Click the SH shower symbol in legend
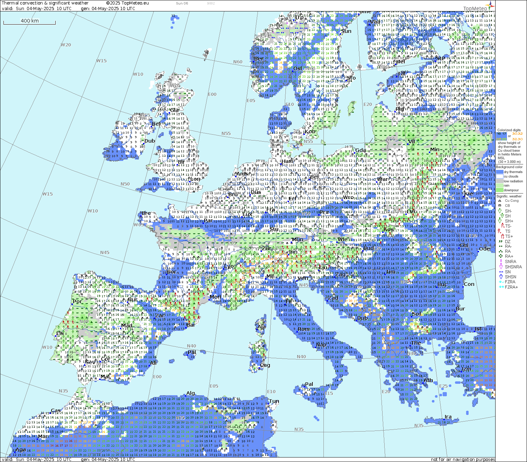 (x=502, y=216)
